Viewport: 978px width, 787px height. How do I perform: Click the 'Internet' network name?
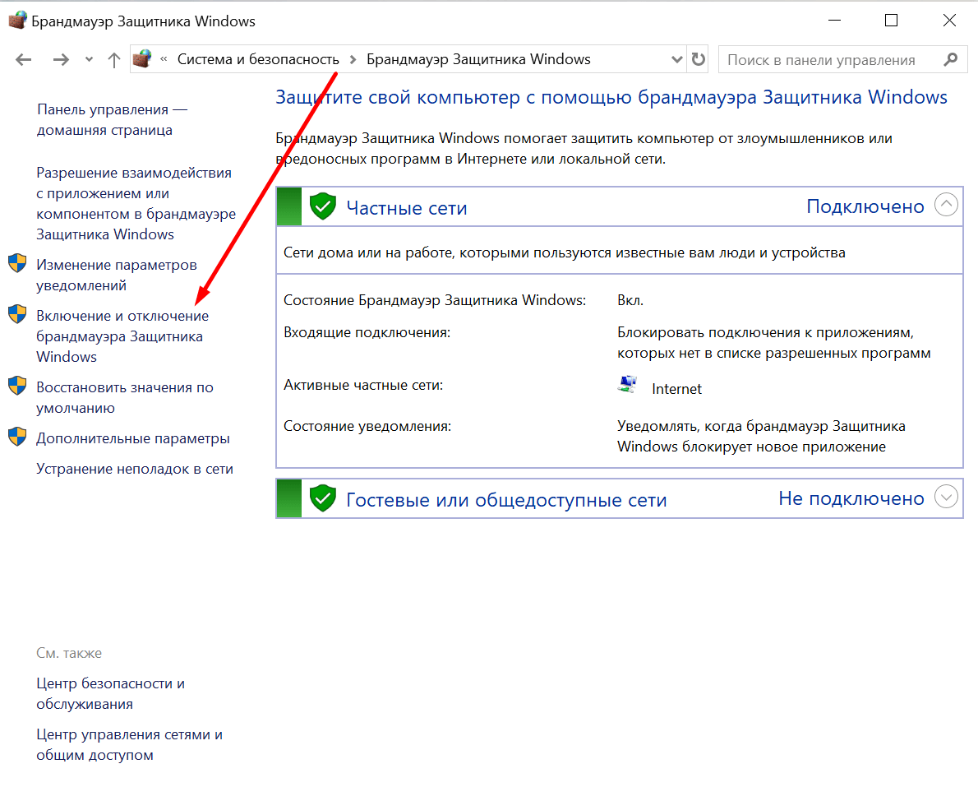point(676,390)
